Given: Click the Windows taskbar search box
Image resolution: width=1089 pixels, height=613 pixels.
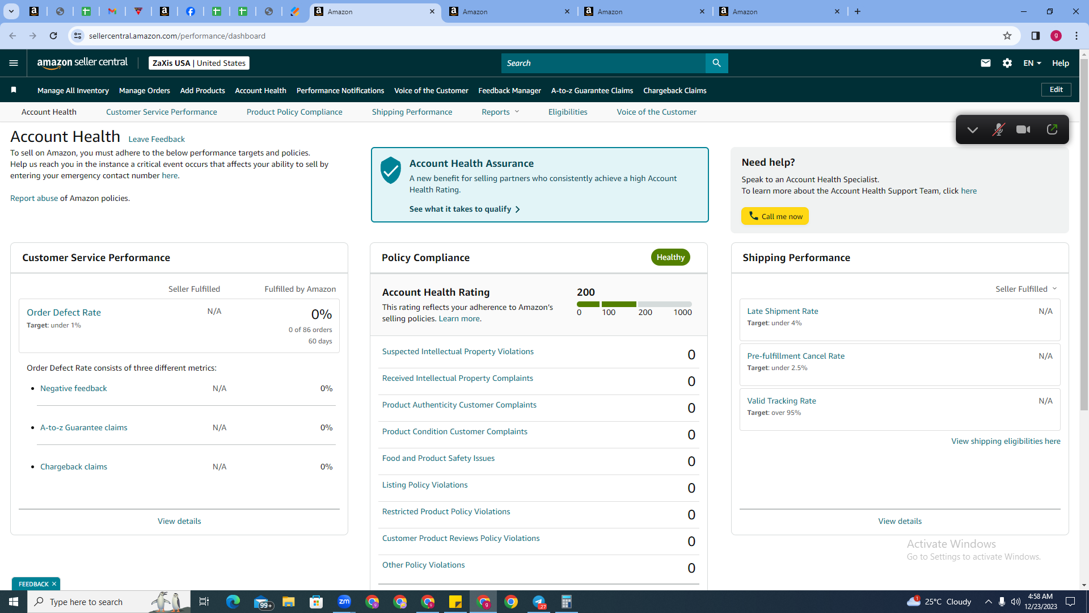Looking at the screenshot, I should click(x=109, y=602).
